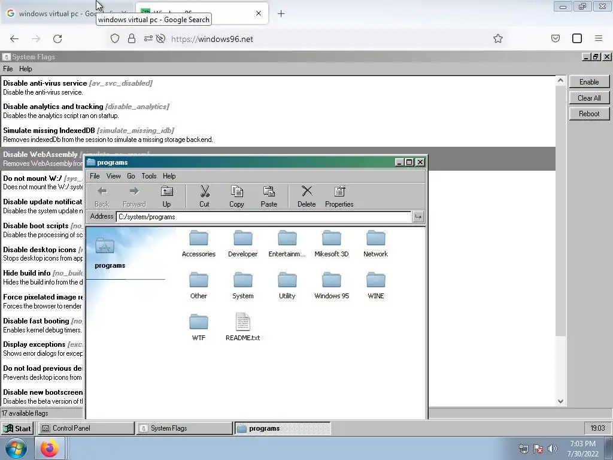613x460 pixels.
Task: Click the flags list scroll up arrow
Action: point(560,81)
